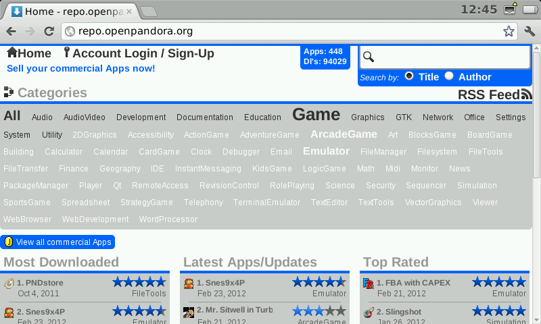The width and height of the screenshot is (541, 324).
Task: Open the StrategyGame category
Action: click(x=147, y=202)
